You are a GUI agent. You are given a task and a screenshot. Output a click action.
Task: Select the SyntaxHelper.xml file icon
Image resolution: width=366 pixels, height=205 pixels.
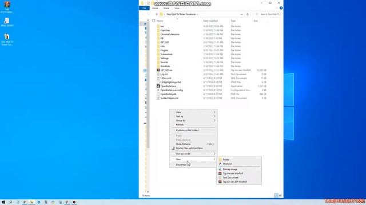tap(158, 98)
